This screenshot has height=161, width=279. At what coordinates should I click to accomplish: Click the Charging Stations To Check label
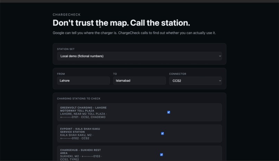(79, 99)
